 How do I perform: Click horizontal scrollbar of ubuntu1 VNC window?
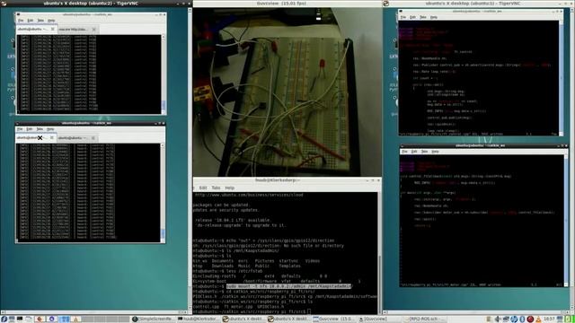pos(475,312)
